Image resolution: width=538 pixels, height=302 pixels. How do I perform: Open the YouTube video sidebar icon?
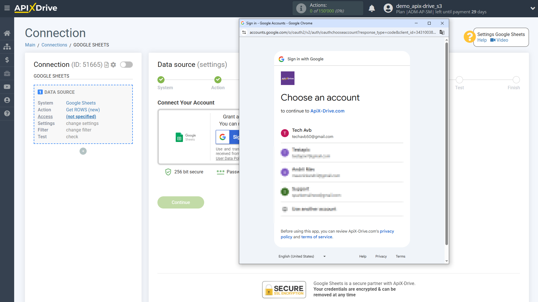point(7,87)
